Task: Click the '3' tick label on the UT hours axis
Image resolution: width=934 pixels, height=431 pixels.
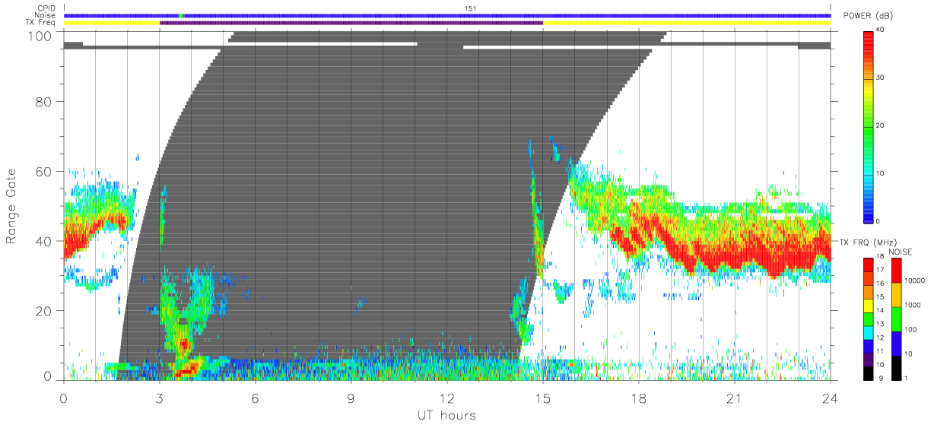Action: click(160, 398)
